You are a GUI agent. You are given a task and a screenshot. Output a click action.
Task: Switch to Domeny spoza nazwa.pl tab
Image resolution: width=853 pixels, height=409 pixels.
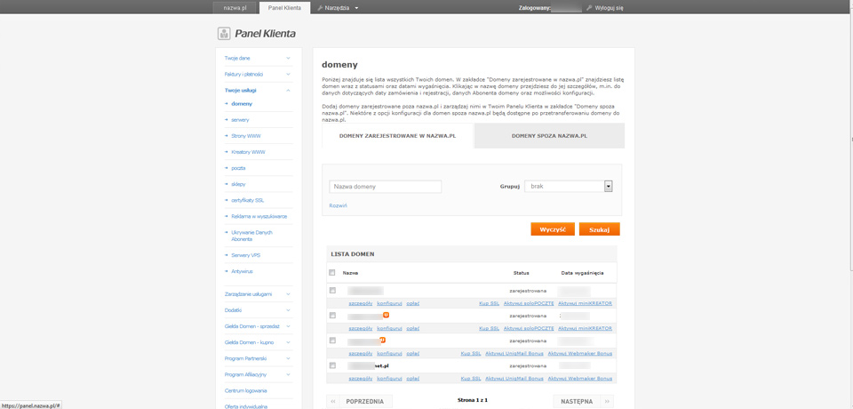pos(549,136)
